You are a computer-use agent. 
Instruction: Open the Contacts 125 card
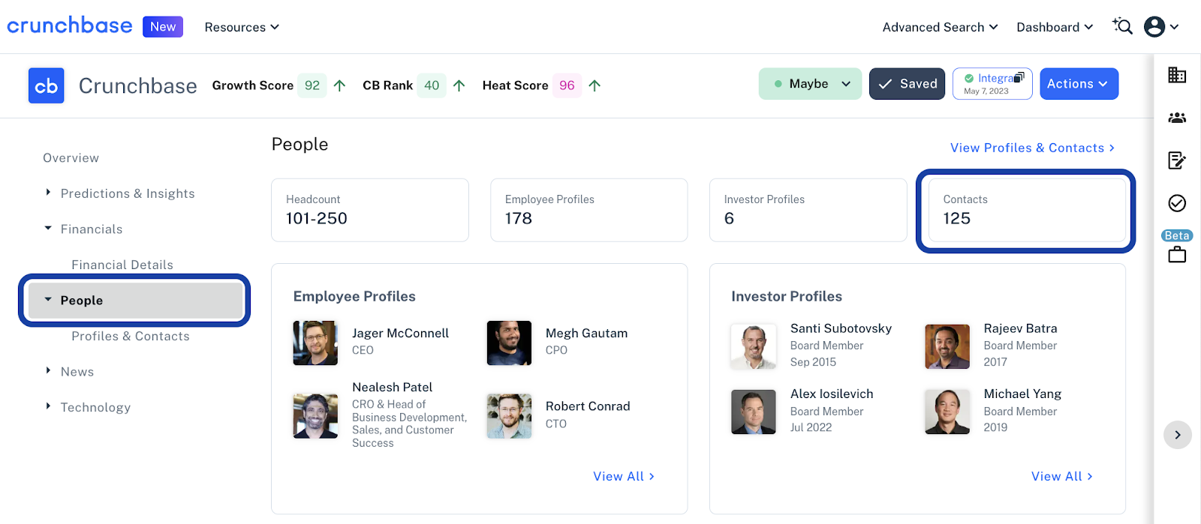pyautogui.click(x=1027, y=210)
